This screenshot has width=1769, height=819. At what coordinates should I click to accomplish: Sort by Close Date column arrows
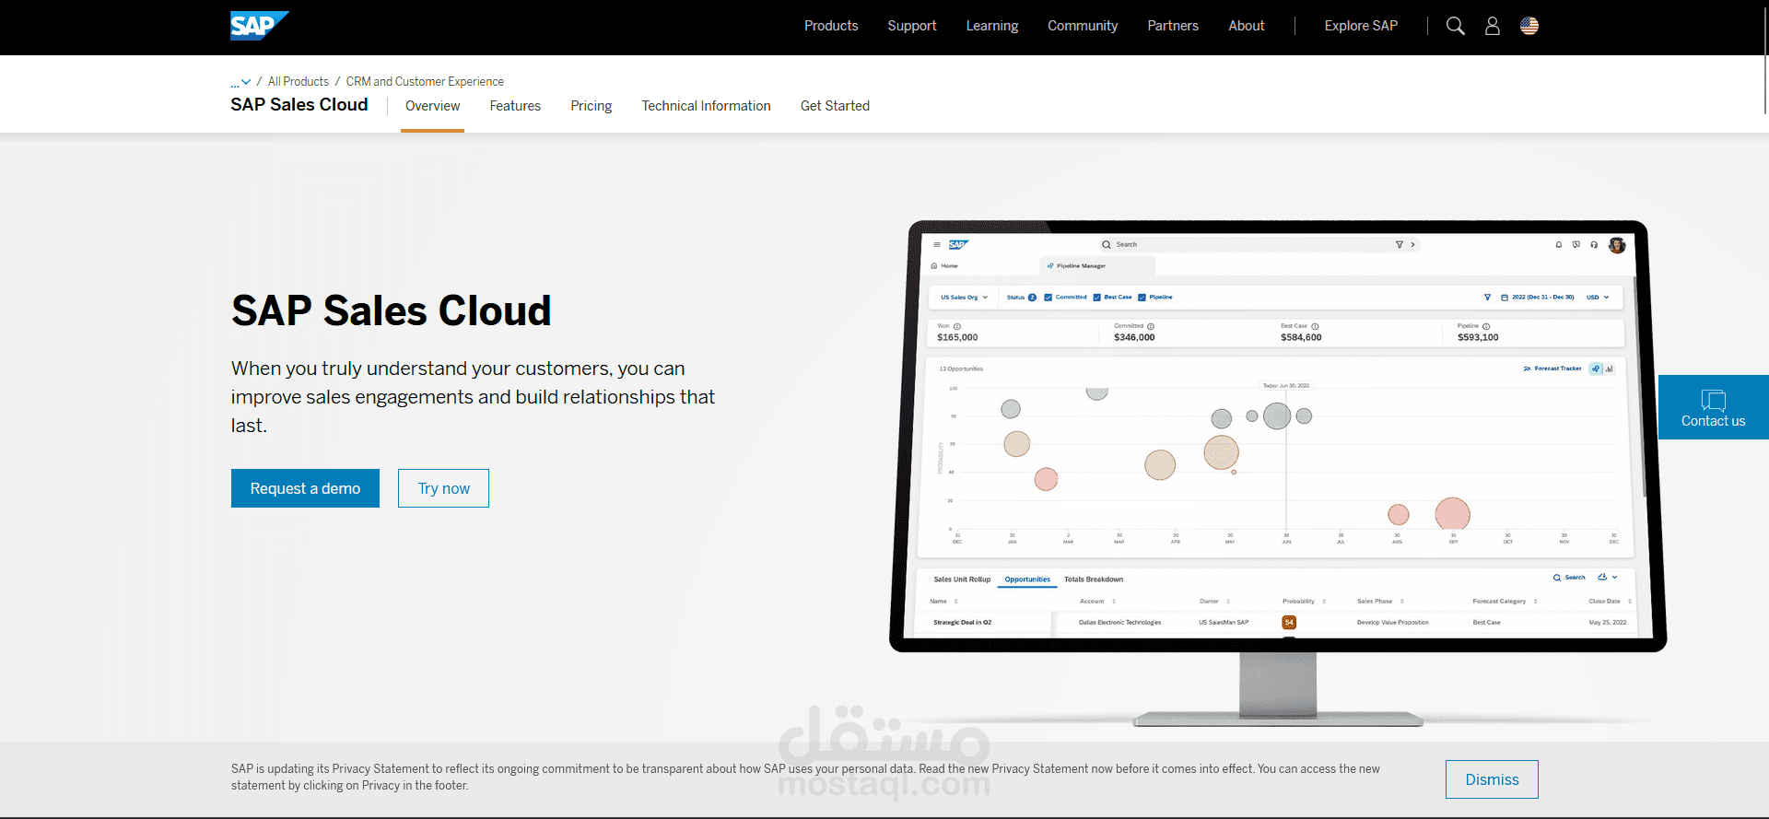(1629, 602)
